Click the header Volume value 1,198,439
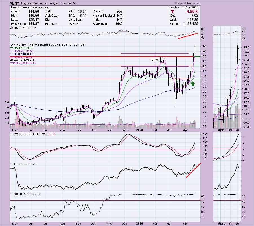The height and width of the screenshot is (226, 254). [x=190, y=24]
